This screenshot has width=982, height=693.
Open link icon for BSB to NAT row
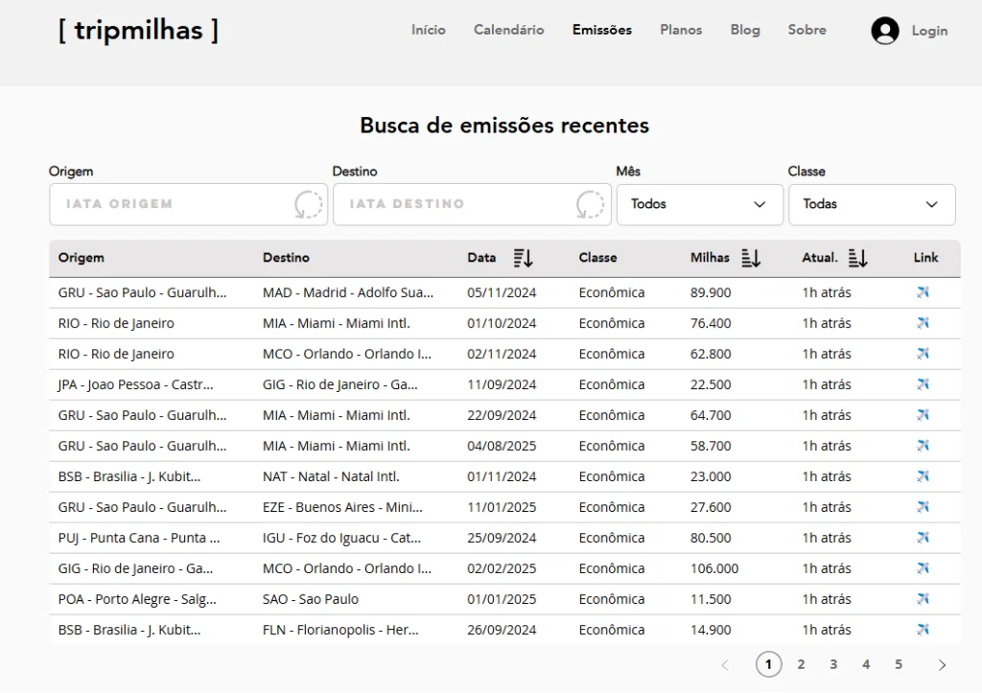[923, 476]
